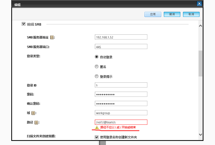This screenshot has height=145, width=215.
Task: Select the 匿名 login radio button
Action: 97,66
